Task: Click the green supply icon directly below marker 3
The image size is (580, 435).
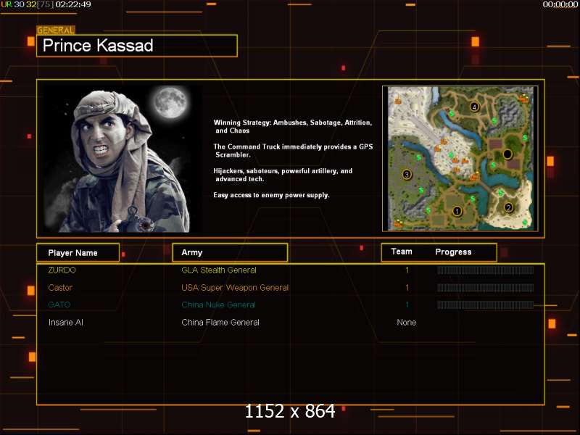Action: click(421, 190)
